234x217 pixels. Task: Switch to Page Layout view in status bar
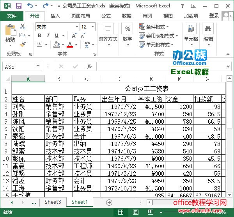(135, 212)
